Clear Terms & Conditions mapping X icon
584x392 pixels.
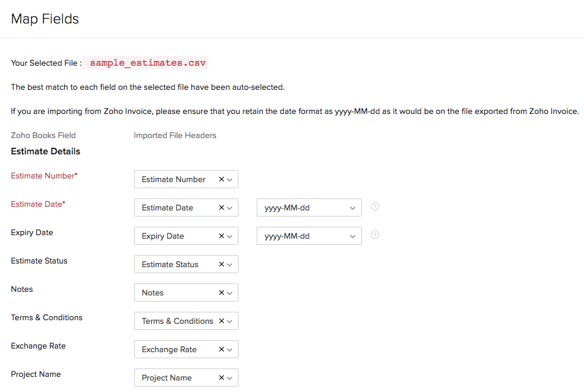[x=222, y=321]
